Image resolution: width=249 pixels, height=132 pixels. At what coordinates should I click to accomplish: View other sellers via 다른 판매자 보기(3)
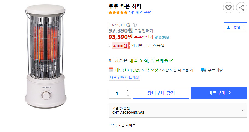point(124,78)
